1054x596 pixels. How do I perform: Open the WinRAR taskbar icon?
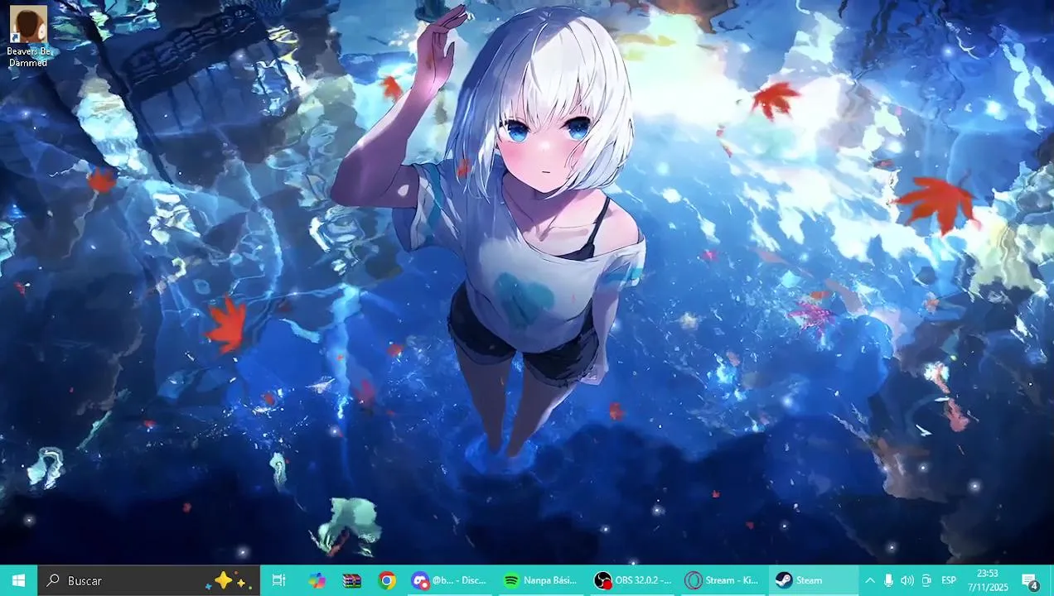(x=352, y=580)
